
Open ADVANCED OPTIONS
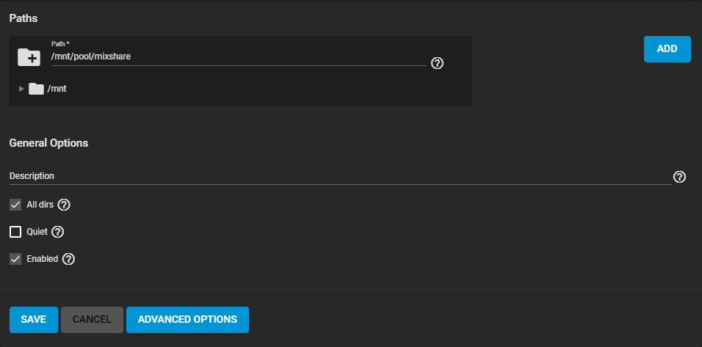coord(187,320)
